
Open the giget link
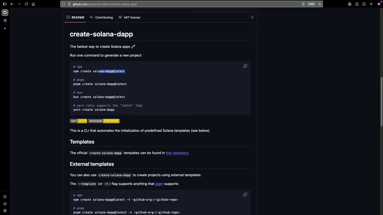159,184
